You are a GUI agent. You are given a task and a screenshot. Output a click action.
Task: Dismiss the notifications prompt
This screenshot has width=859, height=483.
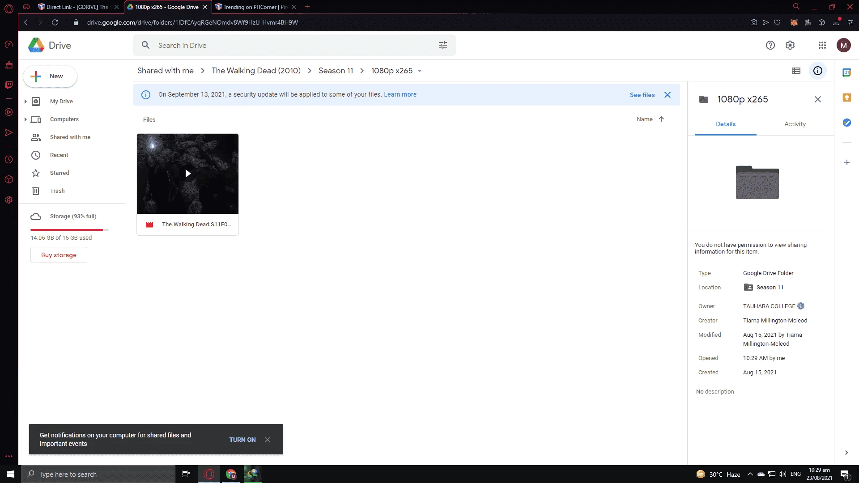[x=268, y=440]
